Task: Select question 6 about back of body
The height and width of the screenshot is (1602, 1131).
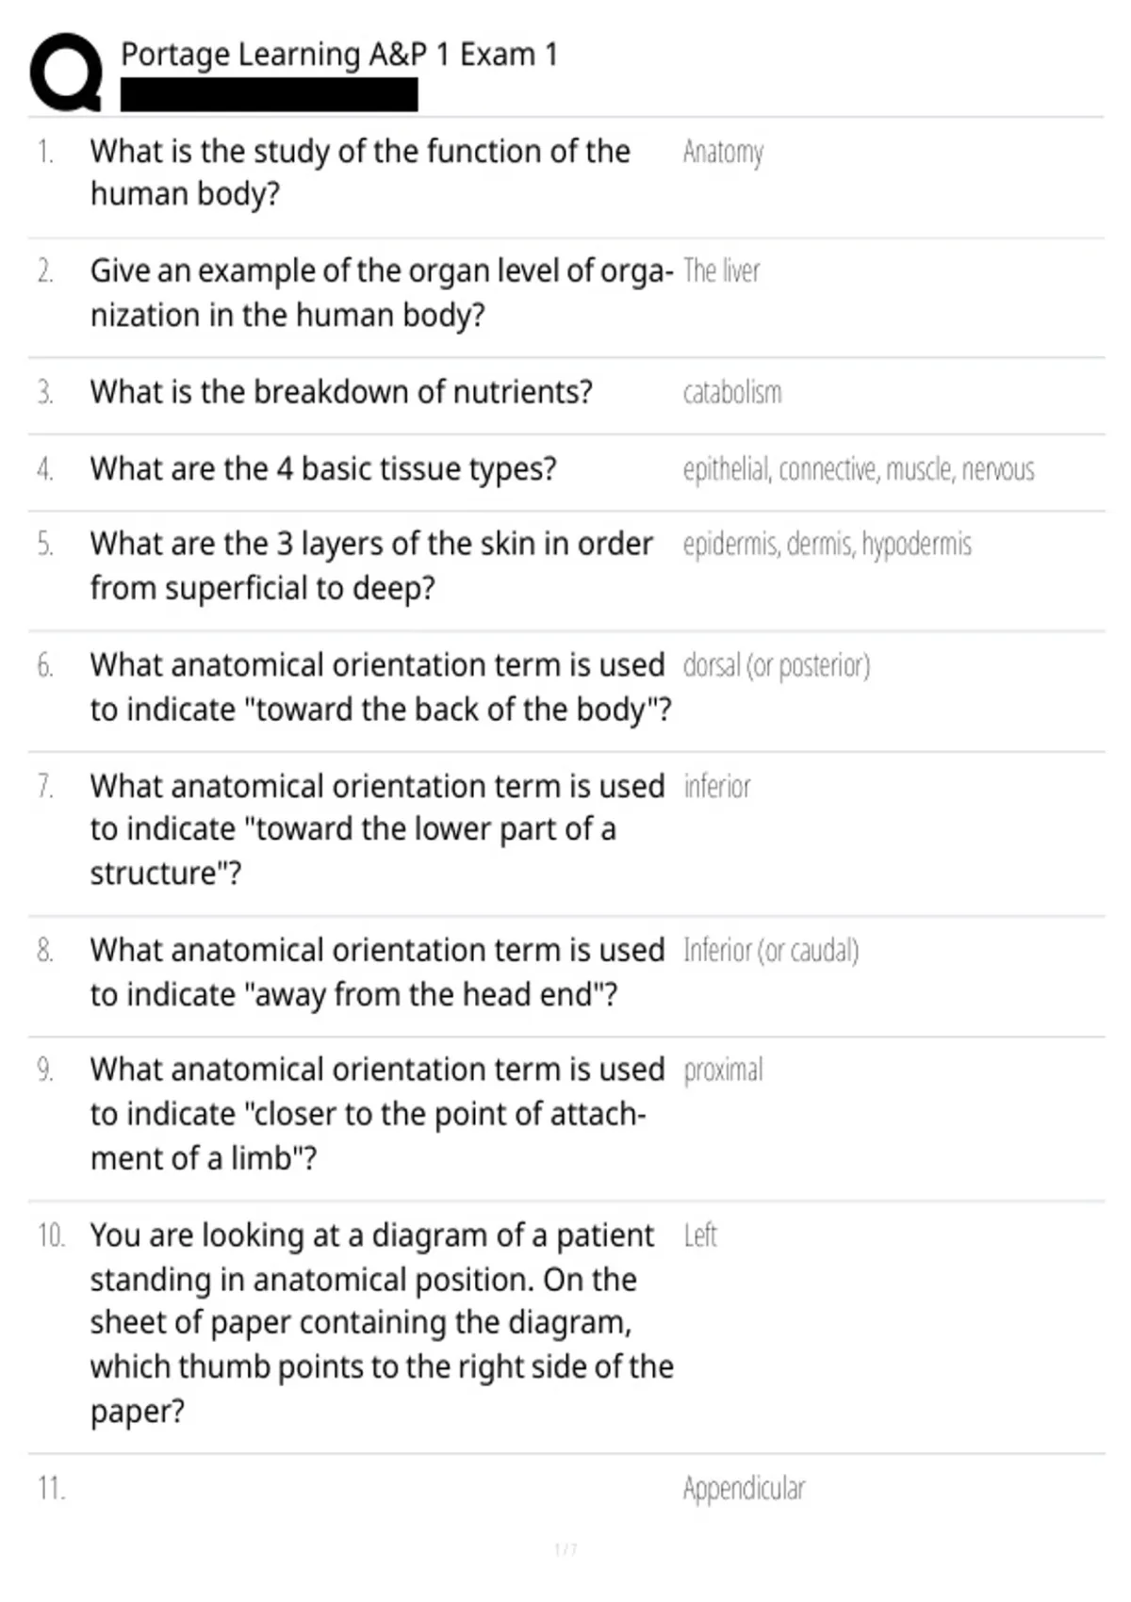Action: [x=381, y=687]
